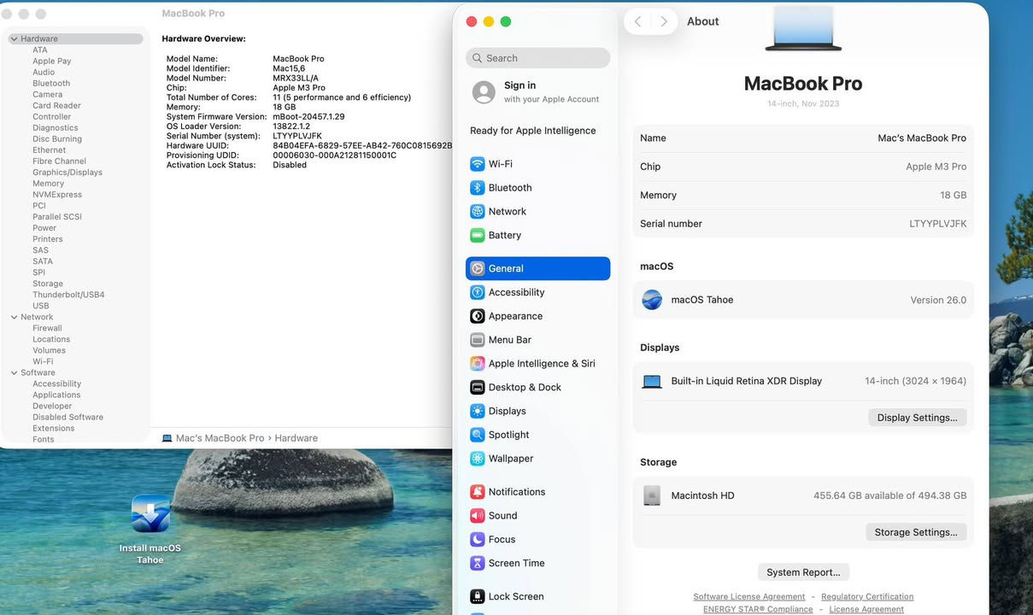Select the General tab in System Settings

coord(538,268)
